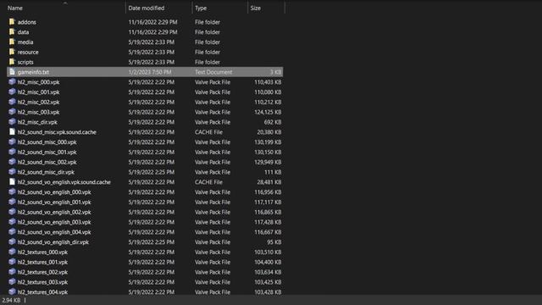The height and width of the screenshot is (305, 542).
Task: Click the hl2_sound_misc_001.vpk file icon
Action: [12, 152]
